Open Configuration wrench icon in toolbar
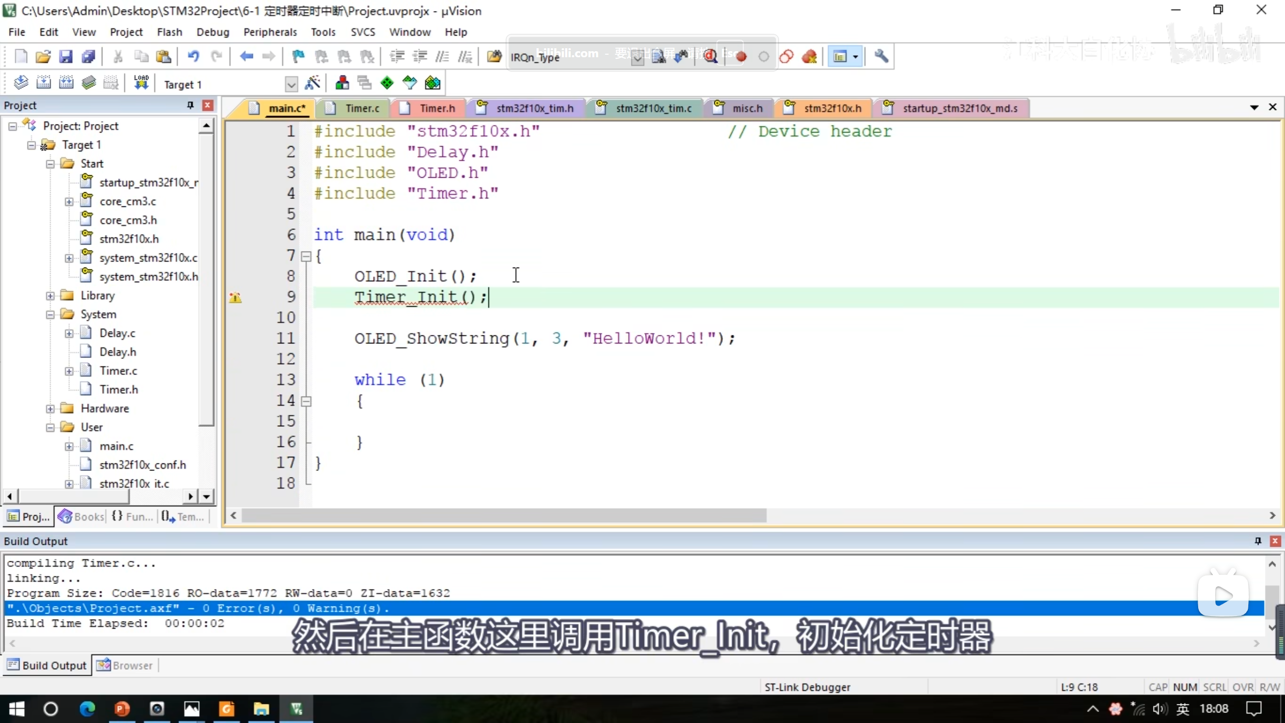 click(x=881, y=56)
